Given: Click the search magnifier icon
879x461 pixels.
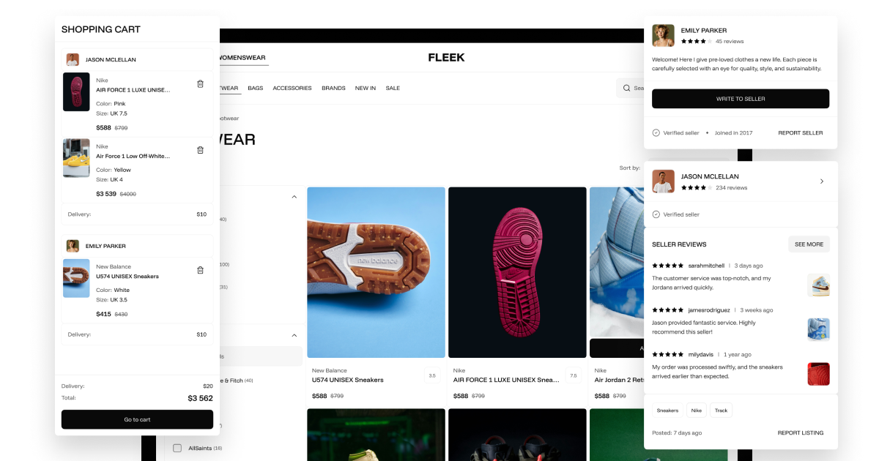Looking at the screenshot, I should coord(626,88).
